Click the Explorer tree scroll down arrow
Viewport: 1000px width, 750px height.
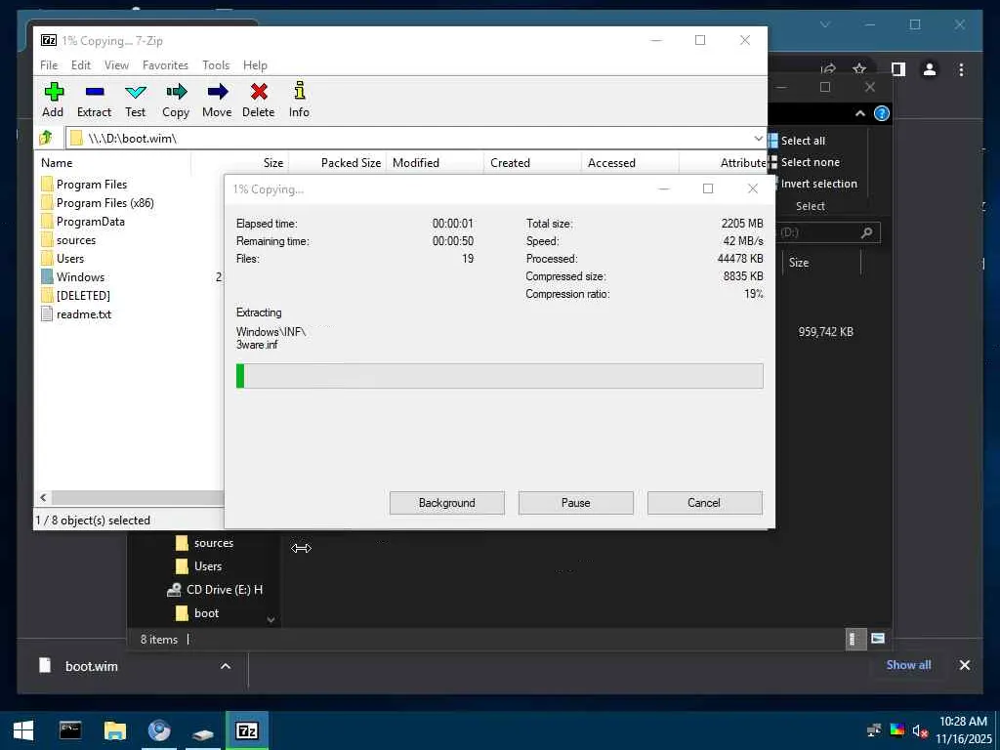[271, 619]
